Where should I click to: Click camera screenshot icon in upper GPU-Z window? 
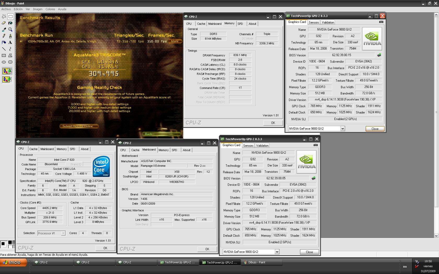381,22
